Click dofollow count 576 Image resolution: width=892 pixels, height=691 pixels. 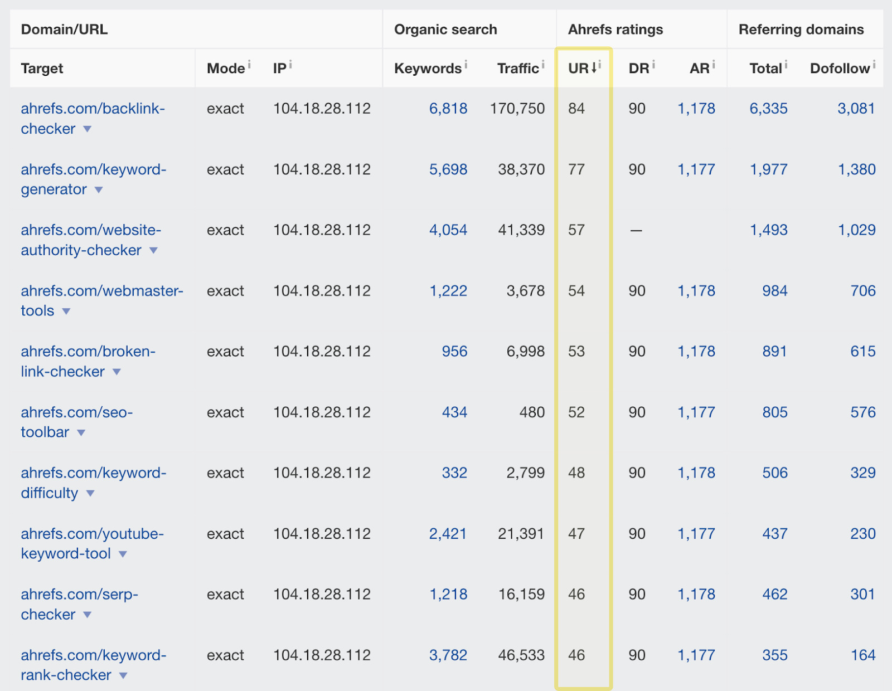point(863,412)
